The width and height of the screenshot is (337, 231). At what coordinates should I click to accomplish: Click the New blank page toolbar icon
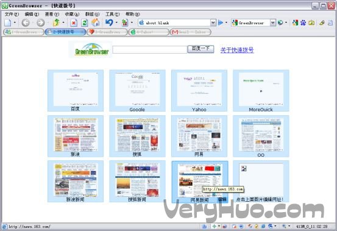pyautogui.click(x=8, y=23)
